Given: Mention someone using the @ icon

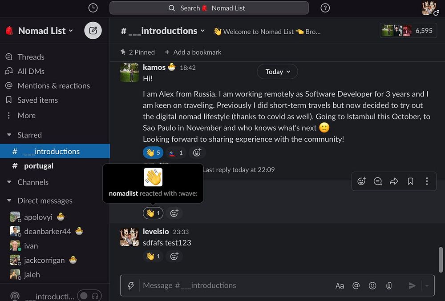Looking at the screenshot, I should [356, 286].
